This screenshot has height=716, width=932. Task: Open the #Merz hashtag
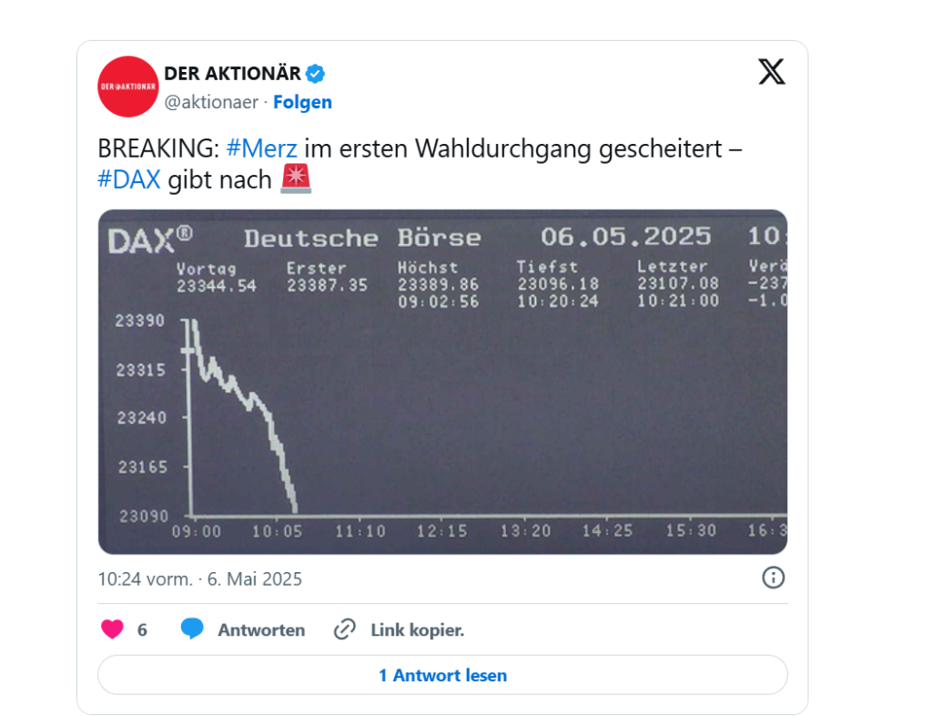[261, 148]
